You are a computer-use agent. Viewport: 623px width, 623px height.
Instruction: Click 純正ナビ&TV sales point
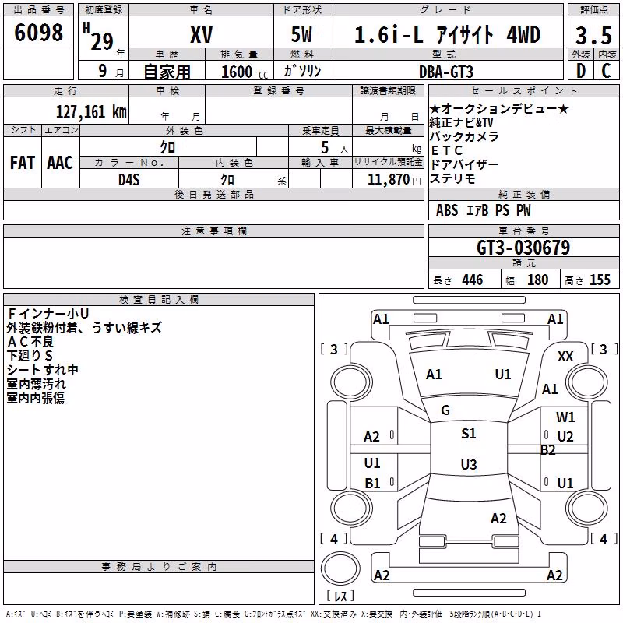461,122
